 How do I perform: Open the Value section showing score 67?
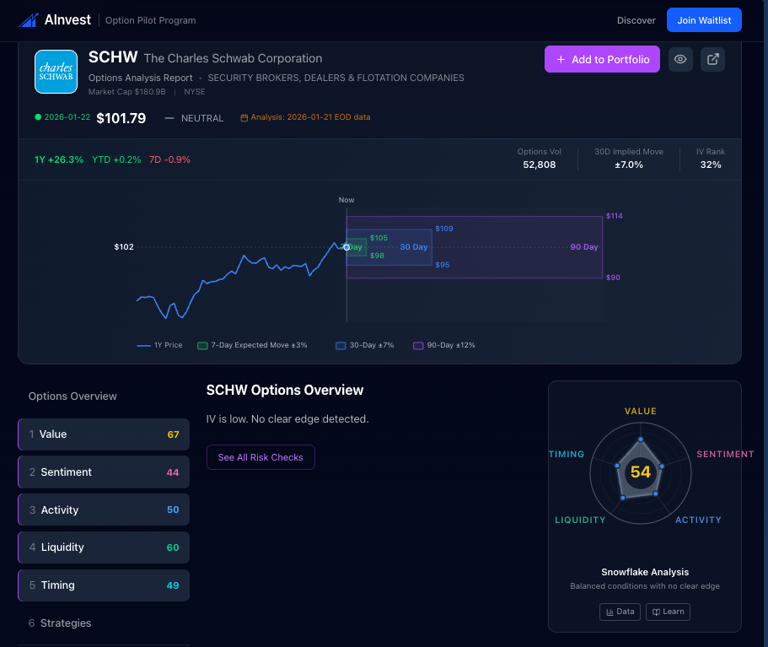[x=103, y=434]
